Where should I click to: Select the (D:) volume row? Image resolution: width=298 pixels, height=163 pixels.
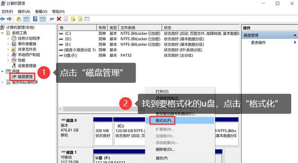[x=149, y=39]
